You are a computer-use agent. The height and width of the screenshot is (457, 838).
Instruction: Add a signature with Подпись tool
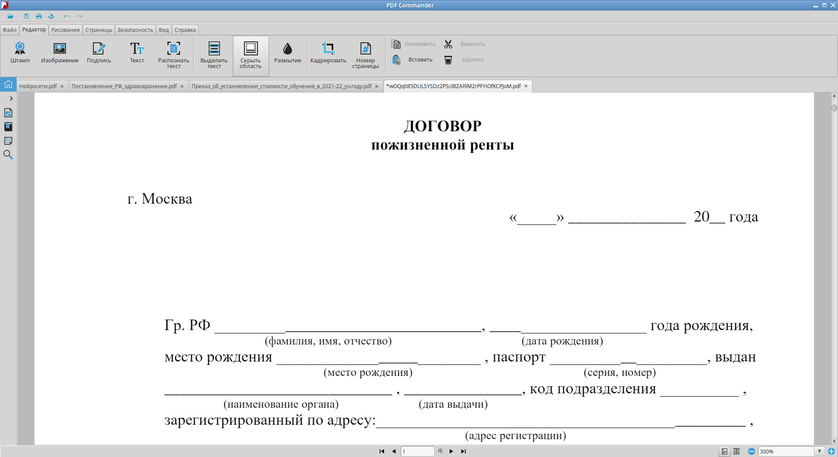[99, 53]
